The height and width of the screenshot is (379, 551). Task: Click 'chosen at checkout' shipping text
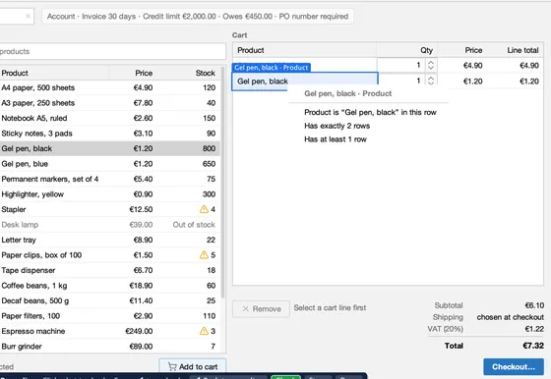[511, 317]
